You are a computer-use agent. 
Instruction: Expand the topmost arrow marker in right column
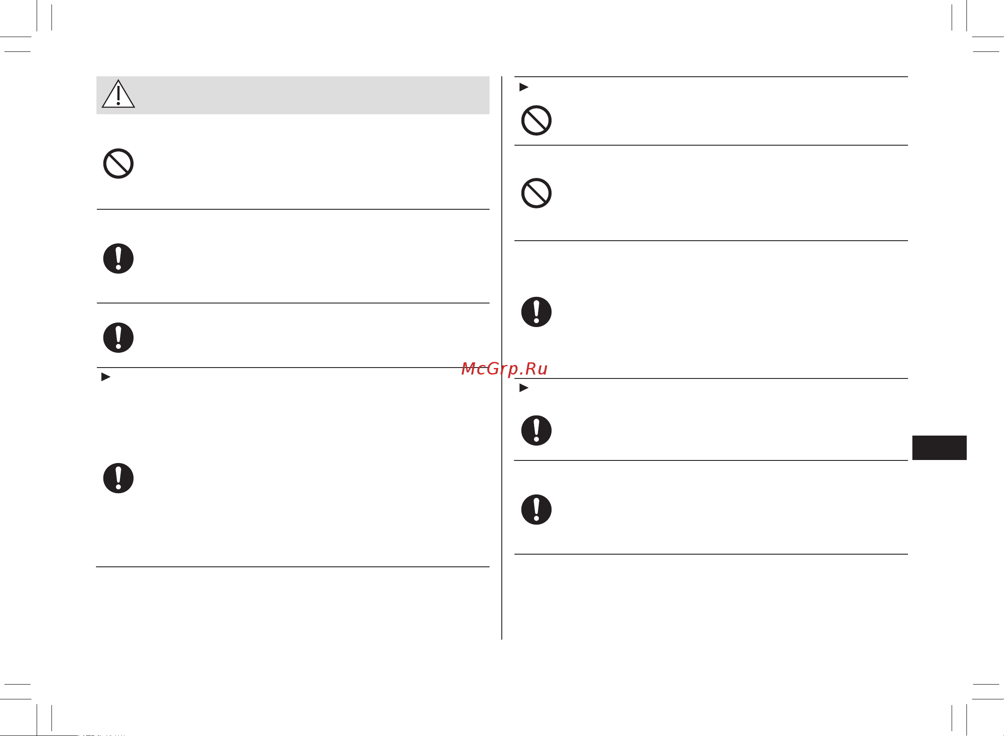[x=524, y=87]
